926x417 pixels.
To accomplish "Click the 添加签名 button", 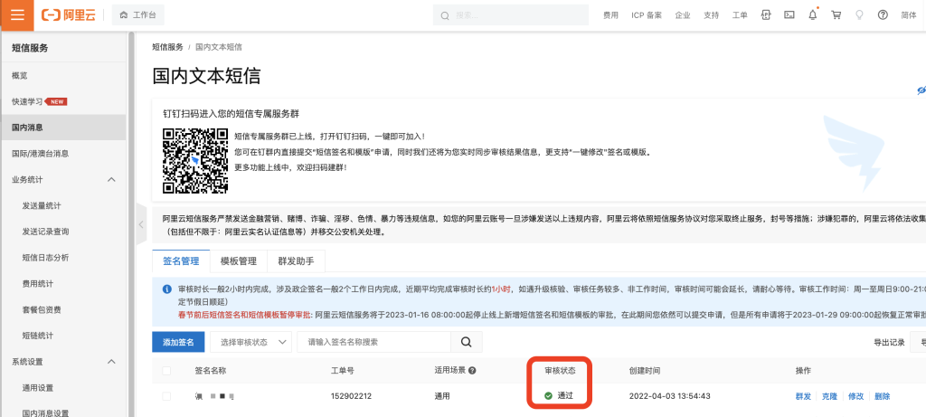I will tap(177, 342).
